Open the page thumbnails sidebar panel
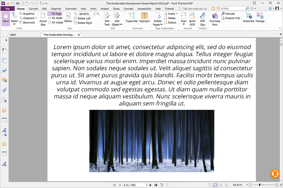The height and width of the screenshot is (188, 283). click(x=4, y=61)
